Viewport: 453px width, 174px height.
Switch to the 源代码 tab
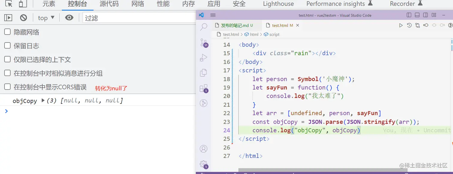109,4
